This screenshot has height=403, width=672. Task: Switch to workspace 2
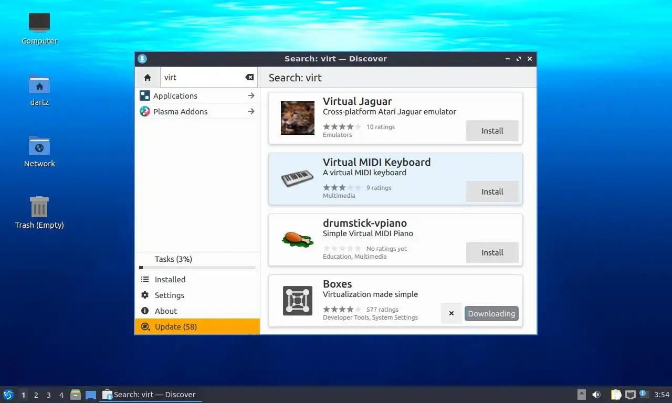click(36, 395)
